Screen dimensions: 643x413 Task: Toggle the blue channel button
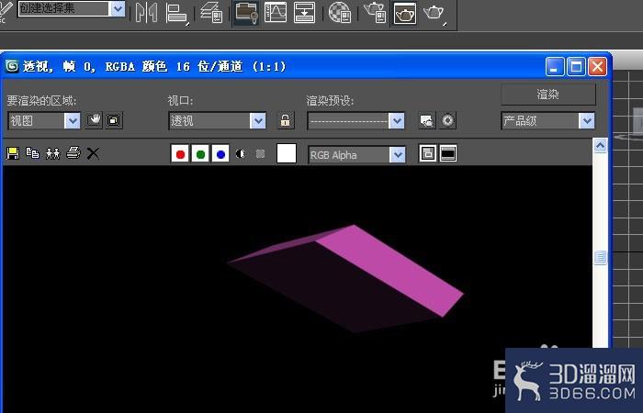point(220,153)
